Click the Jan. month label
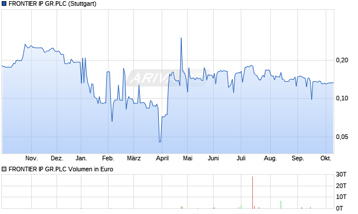 point(81,158)
